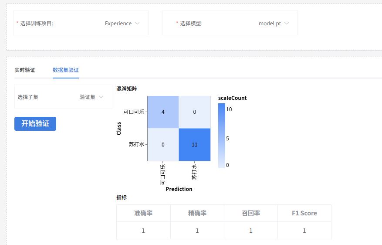This screenshot has height=245, width=382.
Task: Click the value cell under 准确率
Action: 143,231
